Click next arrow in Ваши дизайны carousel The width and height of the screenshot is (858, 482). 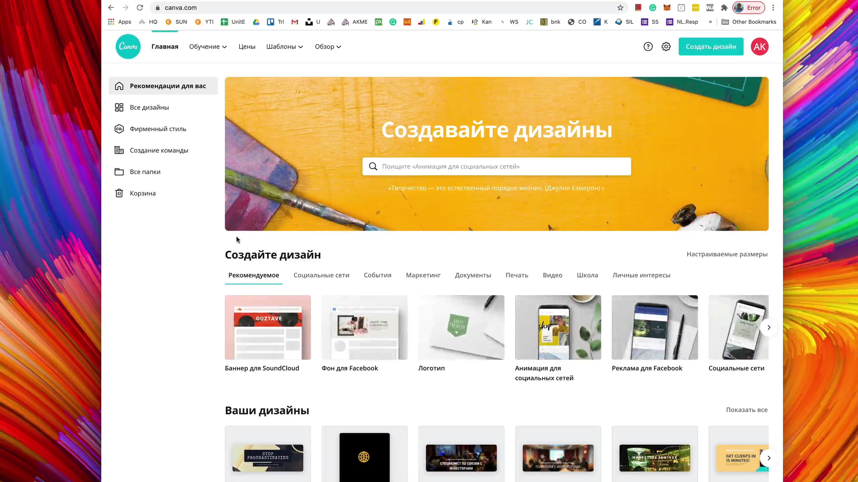pyautogui.click(x=769, y=458)
